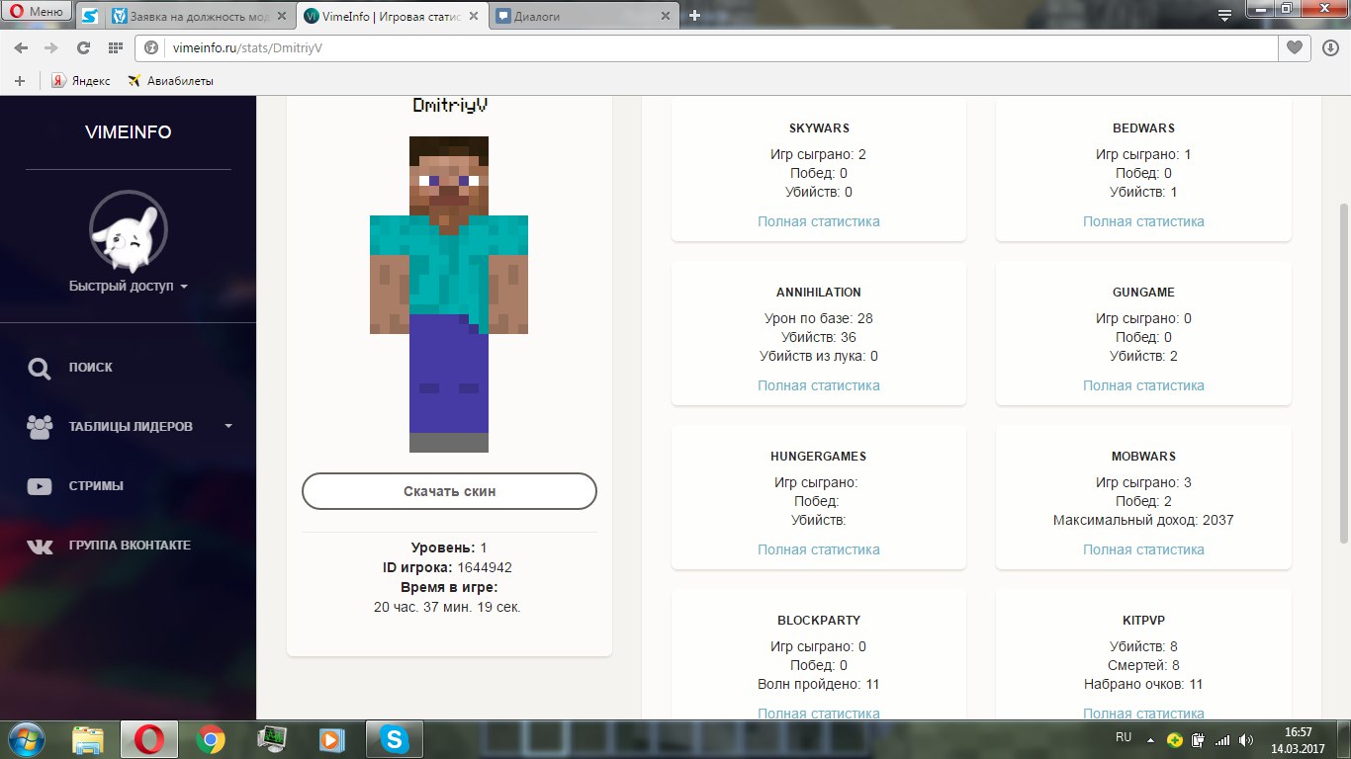Open the downloads arrow icon
The width and height of the screenshot is (1351, 759).
[x=1330, y=47]
